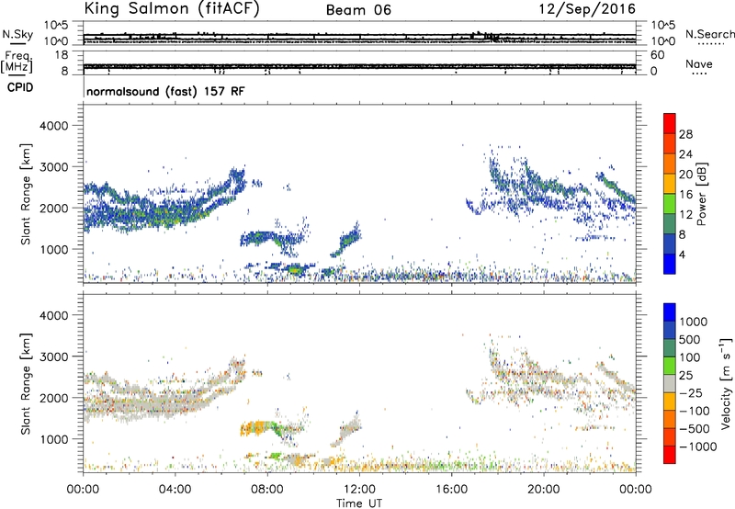Click the yellow 16-20 dB power swatch

[670, 183]
